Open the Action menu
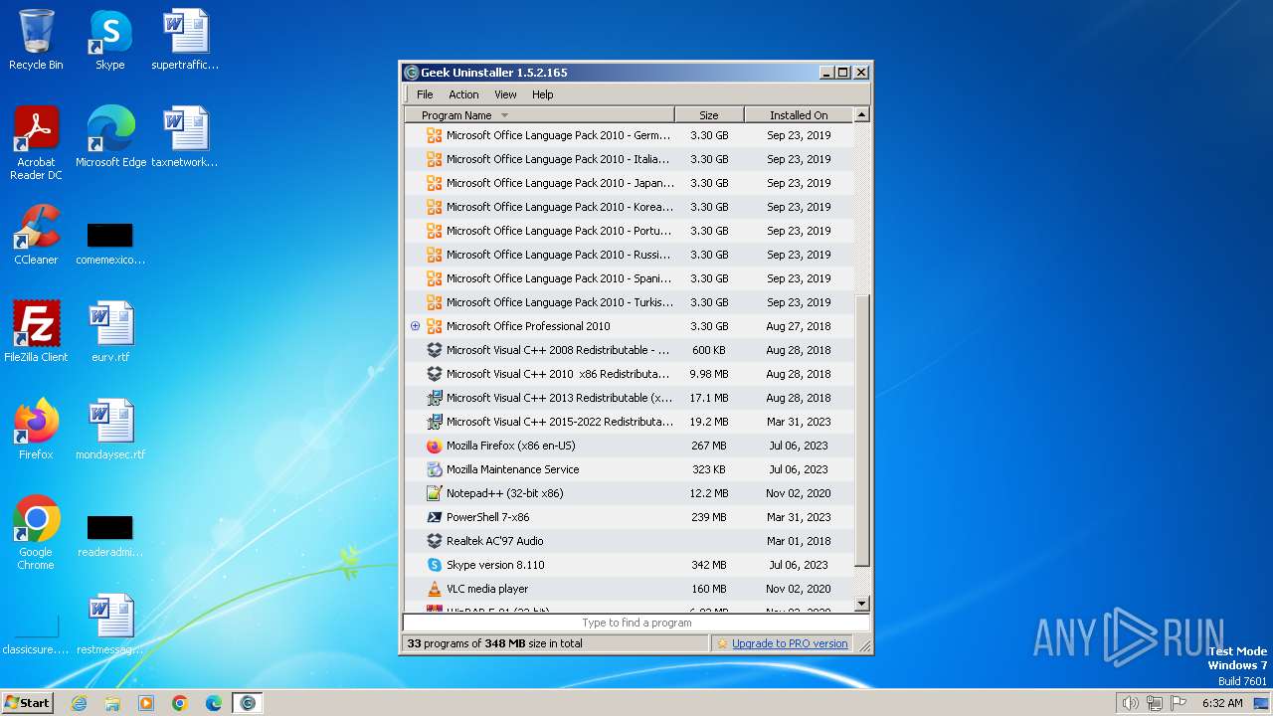1273x716 pixels. tap(463, 94)
